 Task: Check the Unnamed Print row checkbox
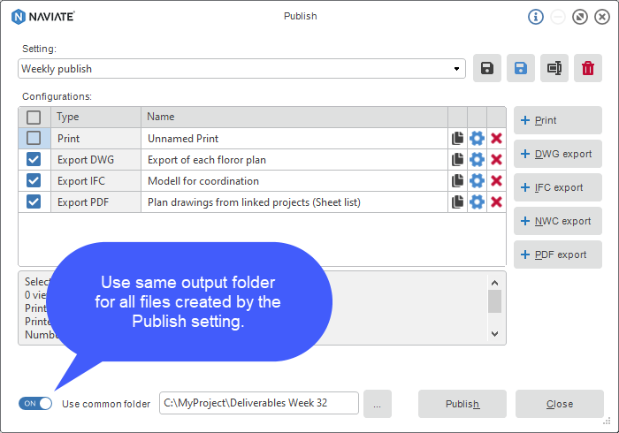[34, 139]
